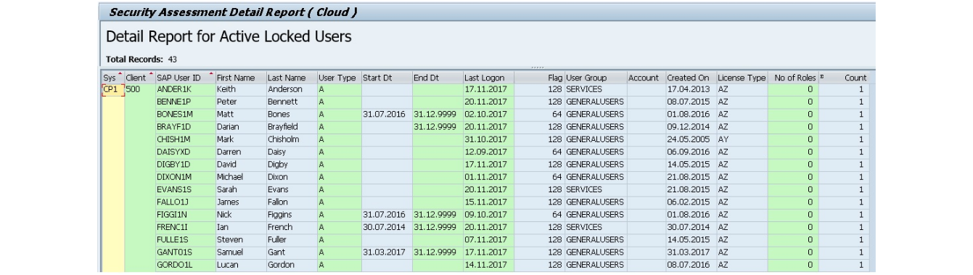Select the No of Roles column header
Viewport: 973px width, 275px height.
(794, 78)
